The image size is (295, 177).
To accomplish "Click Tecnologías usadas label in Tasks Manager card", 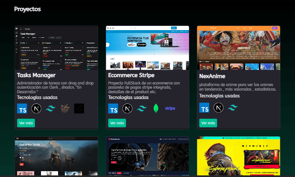I will tap(37, 97).
